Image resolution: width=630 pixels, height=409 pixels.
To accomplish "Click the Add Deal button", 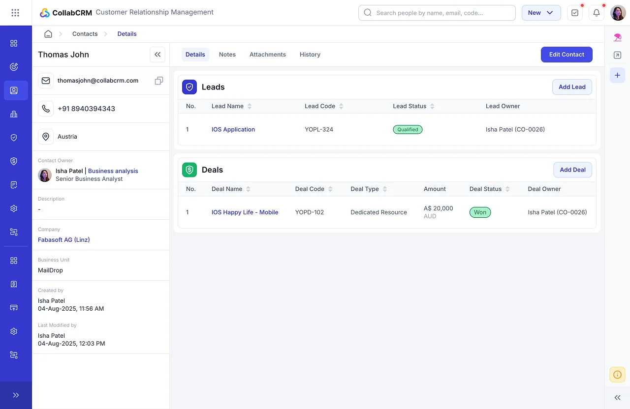I will (572, 170).
